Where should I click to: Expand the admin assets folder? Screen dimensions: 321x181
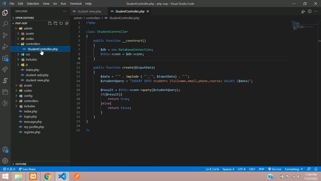(x=30, y=34)
